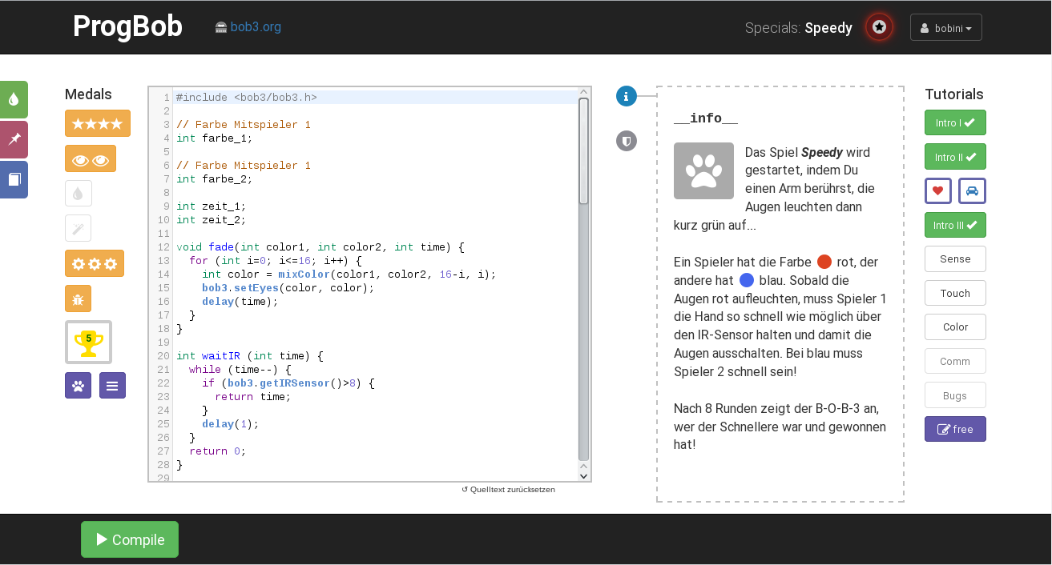
Task: Click the pink pushpin sidebar icon
Action: (x=14, y=139)
